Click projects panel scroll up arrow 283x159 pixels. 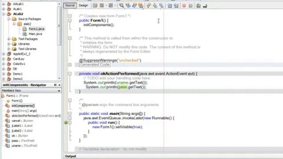(x=59, y=4)
